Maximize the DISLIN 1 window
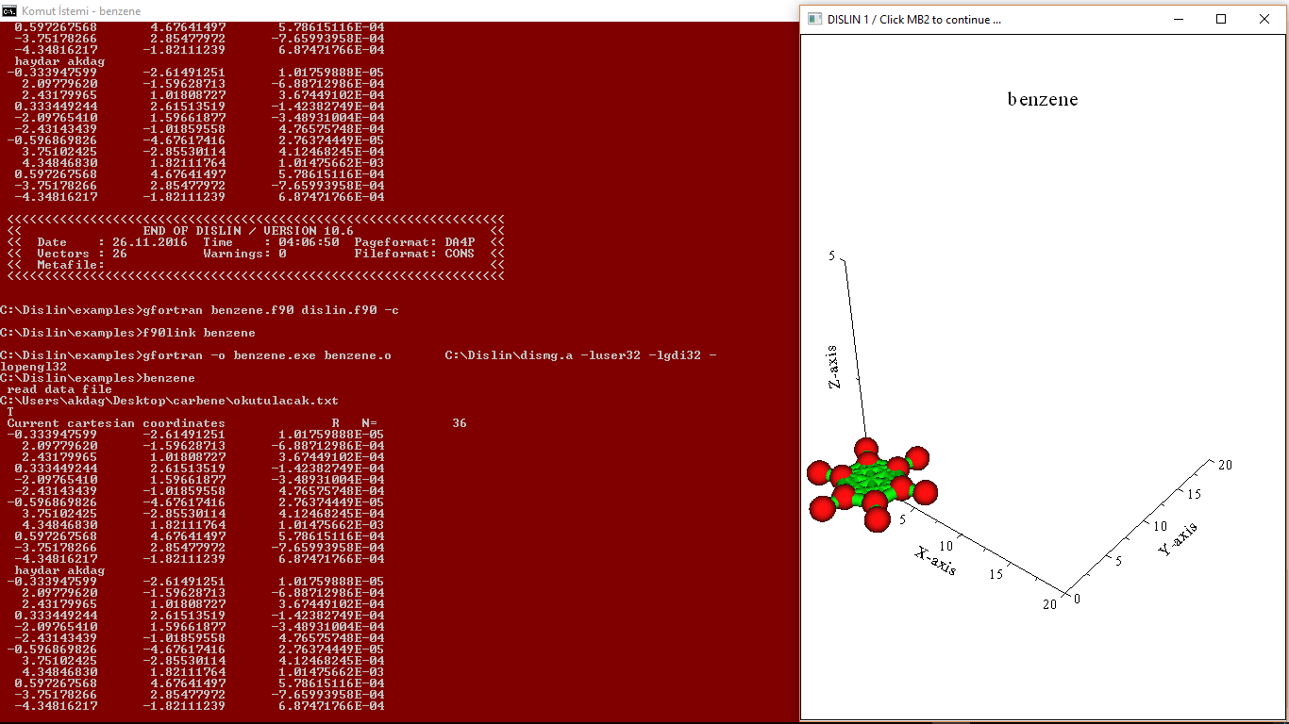The width and height of the screenshot is (1289, 724). tap(1221, 19)
